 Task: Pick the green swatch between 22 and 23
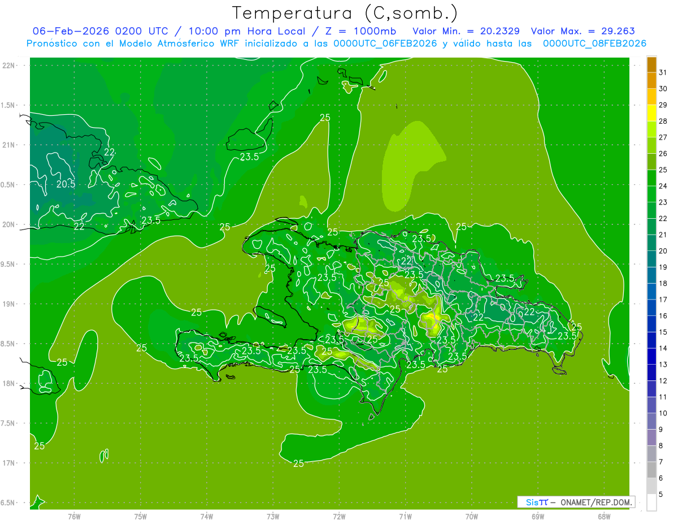click(x=651, y=210)
